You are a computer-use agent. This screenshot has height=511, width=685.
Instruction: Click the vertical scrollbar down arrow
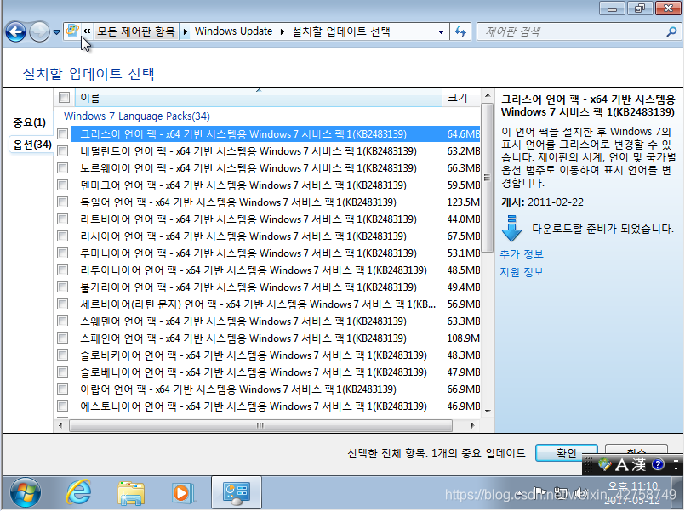pos(488,411)
